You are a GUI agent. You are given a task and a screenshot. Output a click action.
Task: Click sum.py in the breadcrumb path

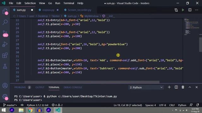(x=72, y=16)
